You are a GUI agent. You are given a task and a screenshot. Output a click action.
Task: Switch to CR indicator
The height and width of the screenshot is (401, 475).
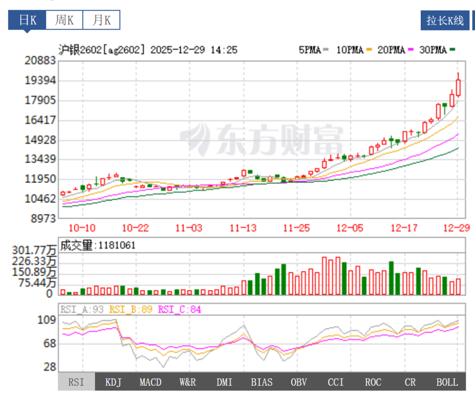(410, 382)
